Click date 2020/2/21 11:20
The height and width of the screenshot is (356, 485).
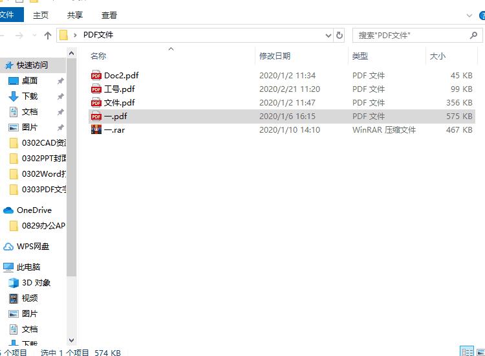click(290, 89)
